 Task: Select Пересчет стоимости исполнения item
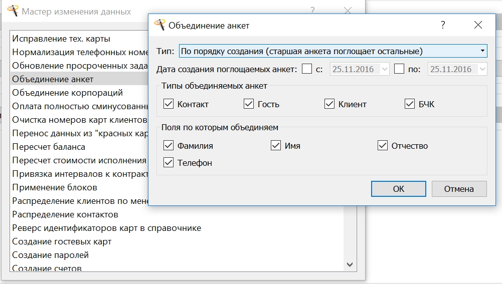point(79,160)
